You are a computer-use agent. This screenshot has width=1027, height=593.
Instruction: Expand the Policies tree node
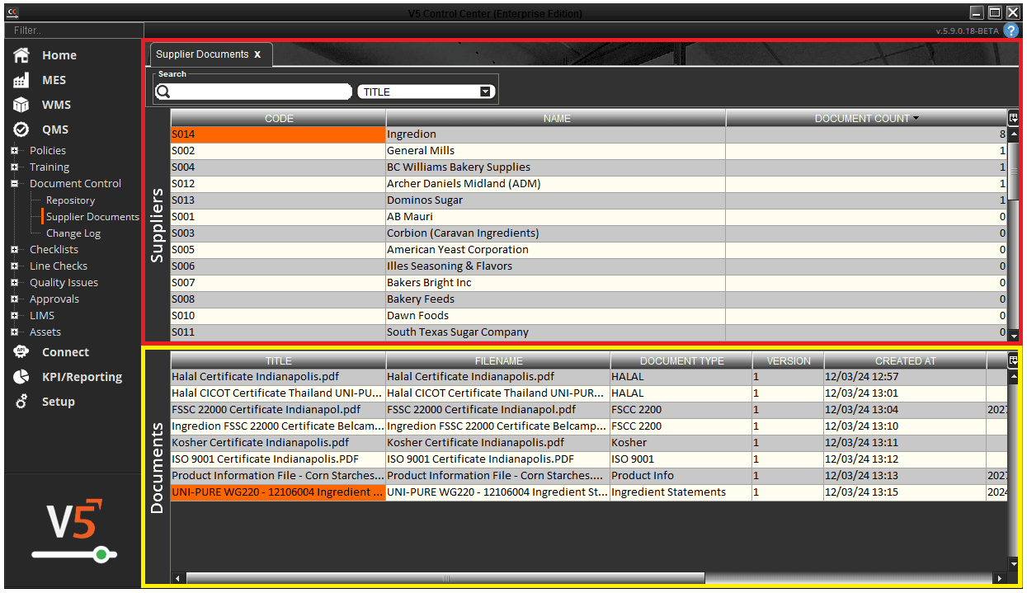[x=15, y=151]
